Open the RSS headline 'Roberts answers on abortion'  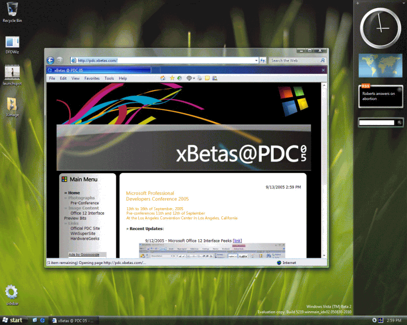pyautogui.click(x=379, y=96)
